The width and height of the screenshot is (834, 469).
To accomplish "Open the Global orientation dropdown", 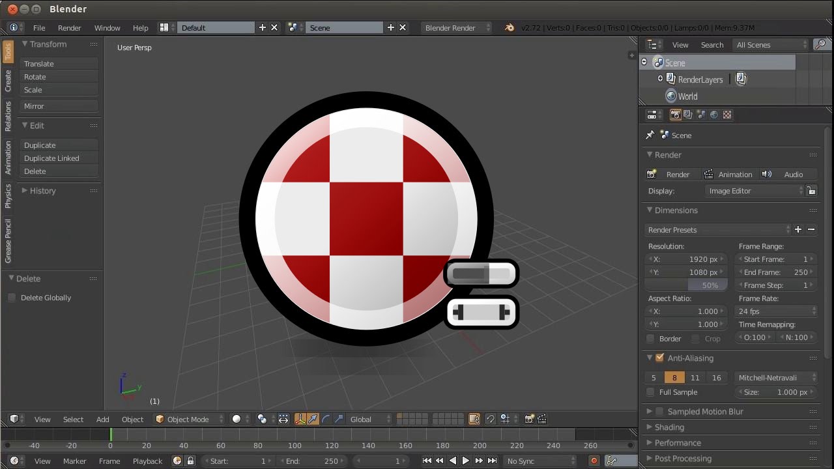I will pos(370,419).
